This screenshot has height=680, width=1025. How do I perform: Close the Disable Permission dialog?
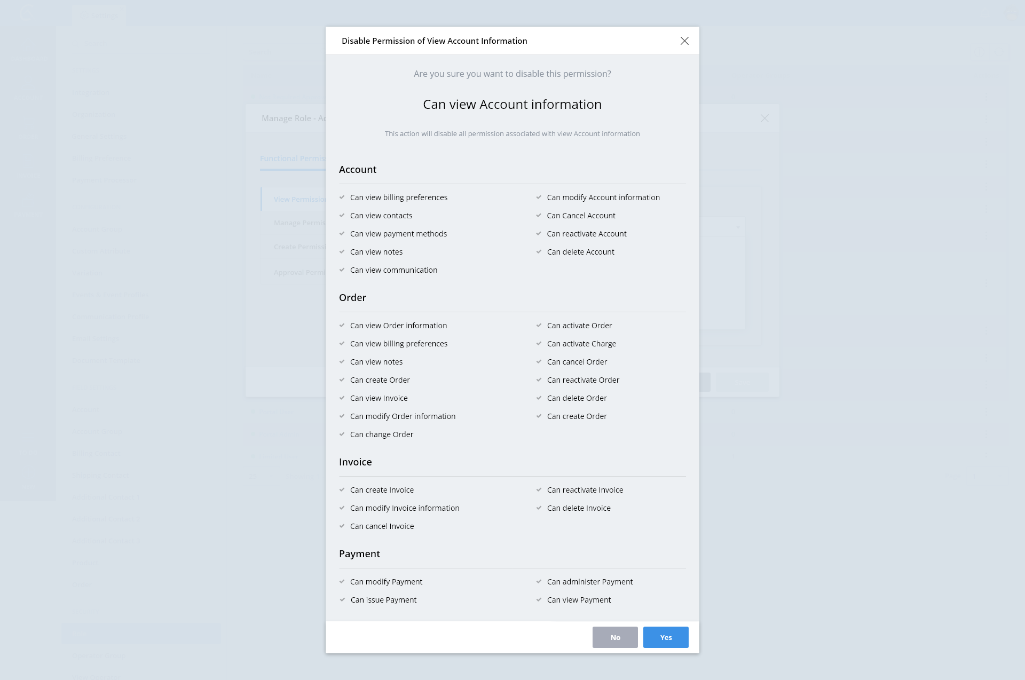[x=684, y=41]
